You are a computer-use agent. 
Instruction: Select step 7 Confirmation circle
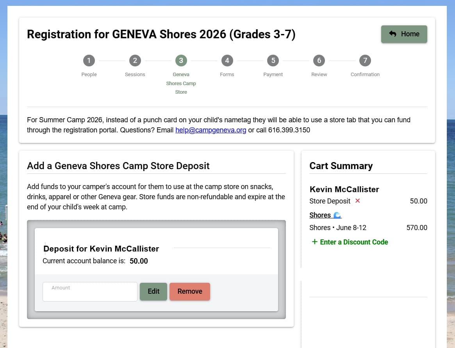pos(365,61)
